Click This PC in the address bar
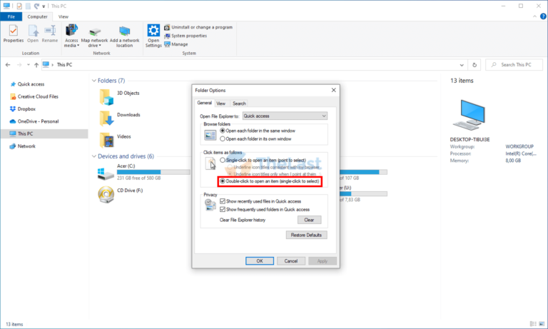The width and height of the screenshot is (548, 329). (65, 65)
